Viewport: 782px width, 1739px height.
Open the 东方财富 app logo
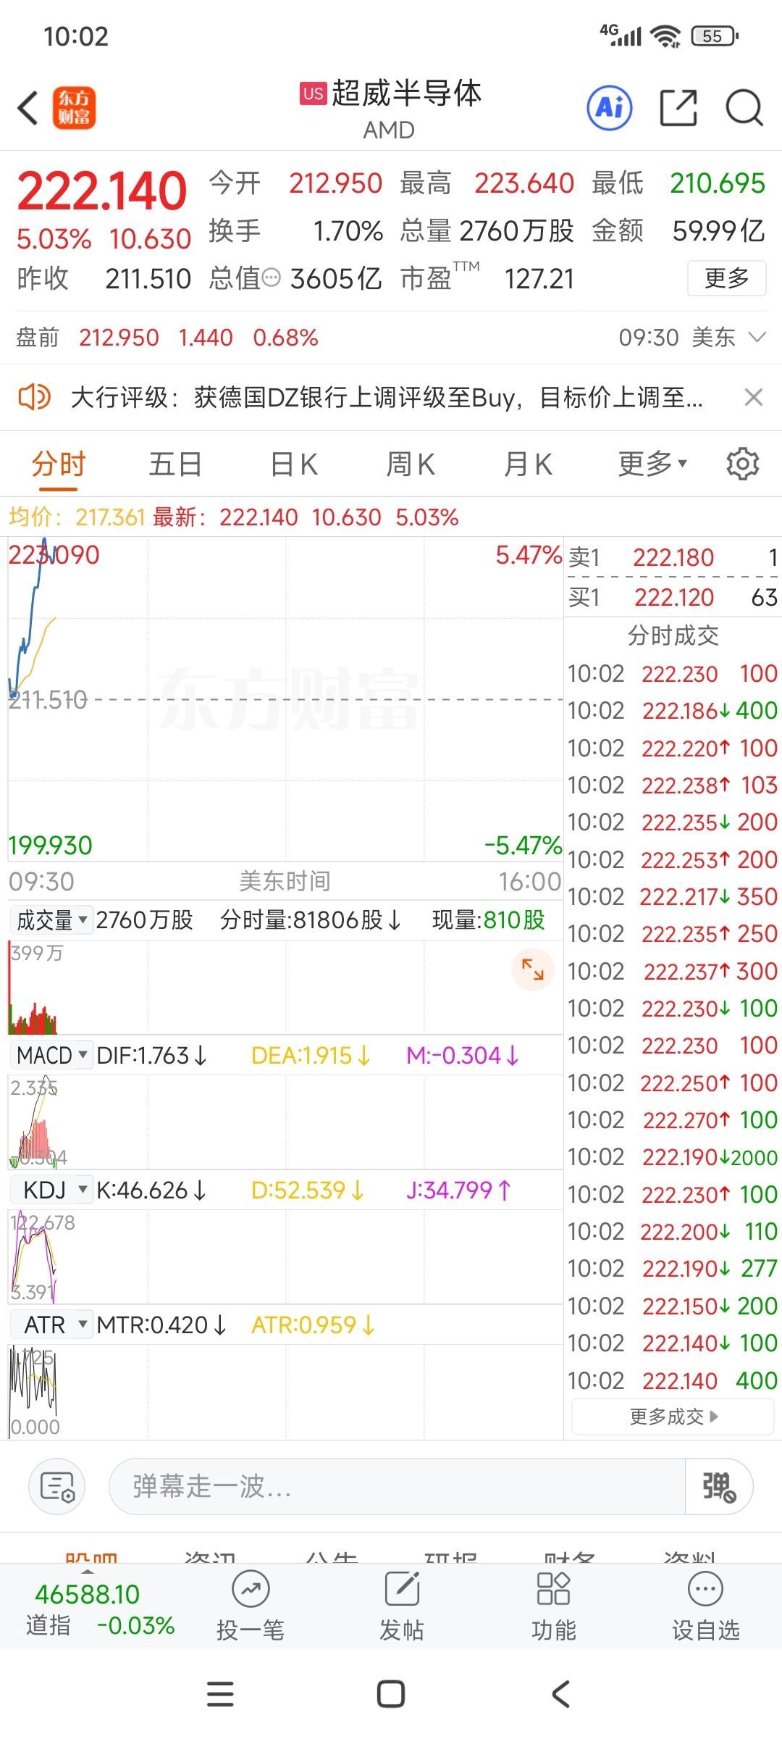[x=74, y=108]
